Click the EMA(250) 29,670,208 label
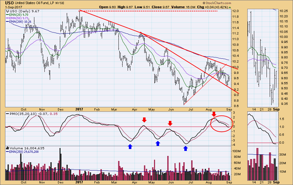The width and height of the screenshot is (293, 185). pyautogui.click(x=24, y=152)
